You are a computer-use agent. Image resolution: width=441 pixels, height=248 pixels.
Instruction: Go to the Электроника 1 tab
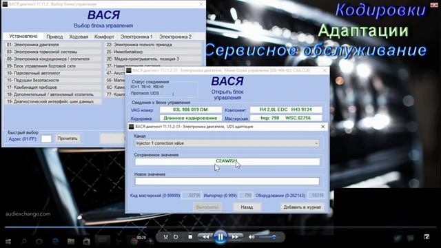pos(136,37)
